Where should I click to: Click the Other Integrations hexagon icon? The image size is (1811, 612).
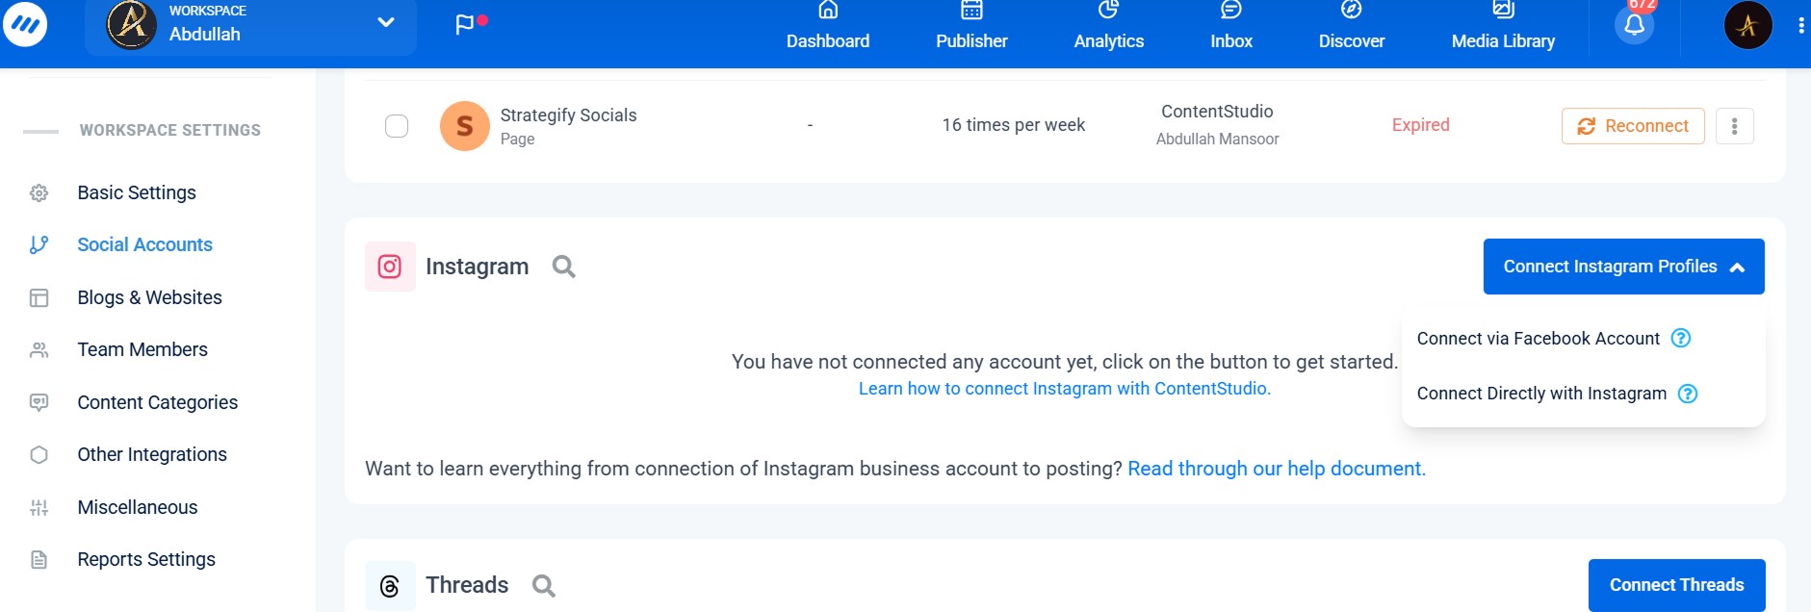[x=39, y=454]
